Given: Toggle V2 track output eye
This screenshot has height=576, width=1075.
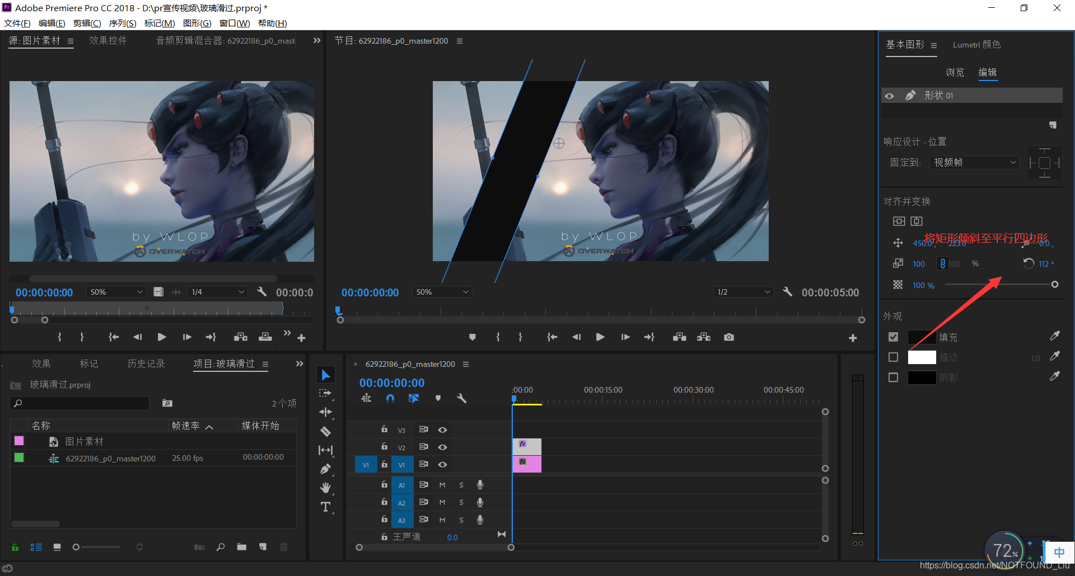Looking at the screenshot, I should 442,447.
